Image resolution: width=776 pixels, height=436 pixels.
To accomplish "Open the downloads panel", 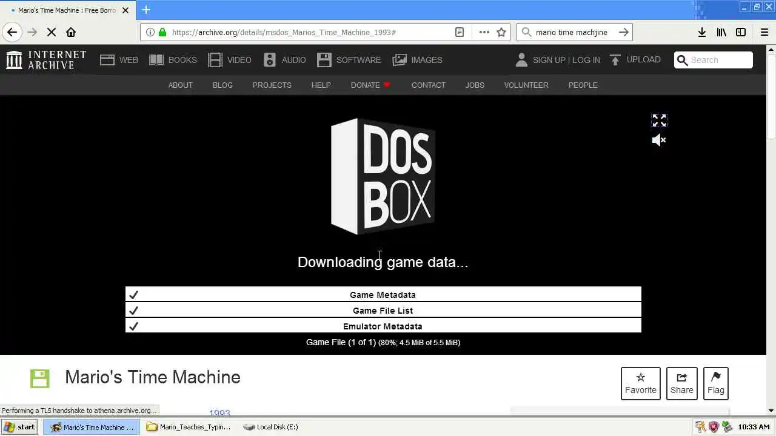I will (702, 32).
